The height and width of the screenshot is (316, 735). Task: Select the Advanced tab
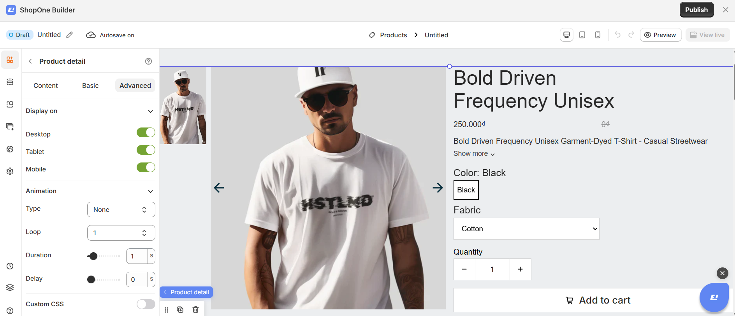135,86
